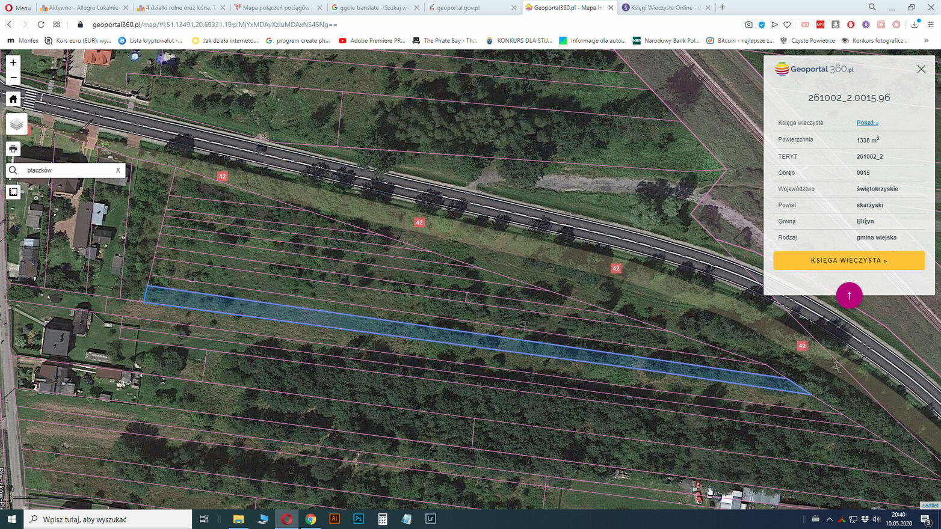Click the print map icon
941x529 pixels.
point(13,148)
